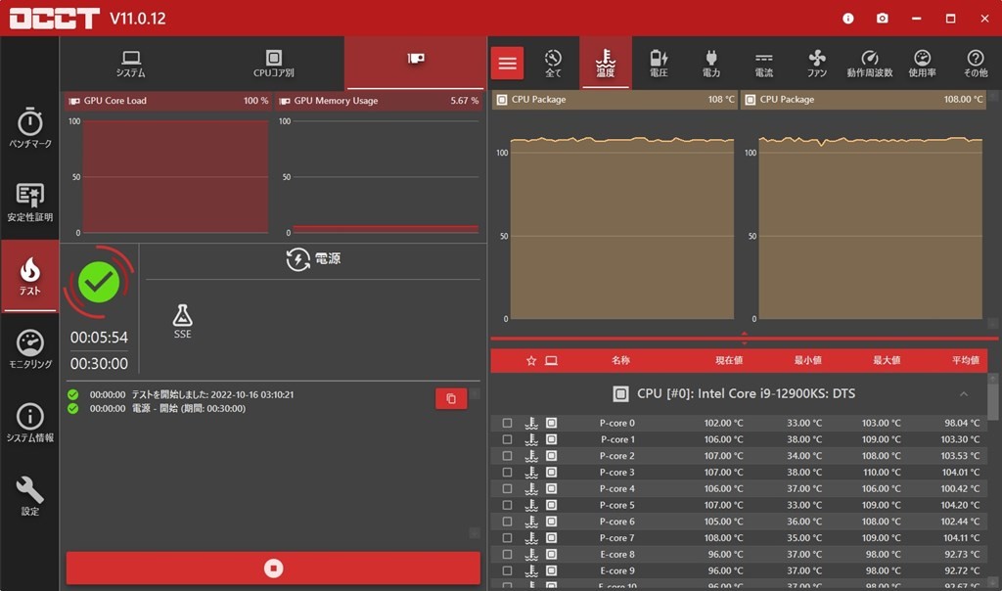The width and height of the screenshot is (1002, 591).
Task: Click the screenshot camera icon in title bar
Action: pos(882,19)
